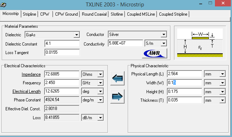This screenshot has height=137, width=232.
Task: Select the Slotline tab
Action: [x=117, y=14]
